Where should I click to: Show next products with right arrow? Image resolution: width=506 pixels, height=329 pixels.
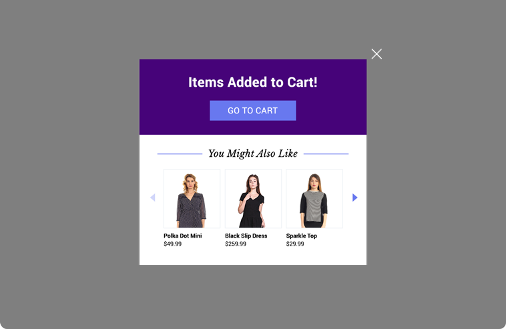354,198
